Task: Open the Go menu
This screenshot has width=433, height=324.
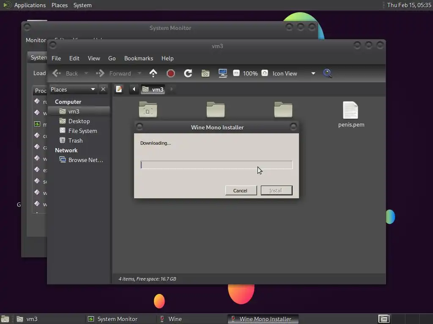Action: click(x=112, y=58)
